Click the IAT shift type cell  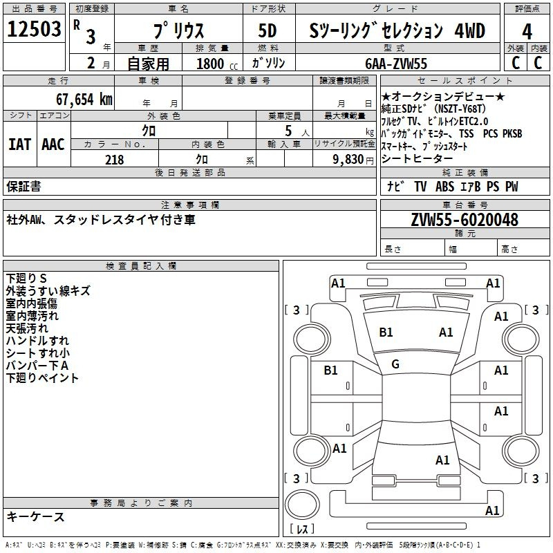pos(19,144)
